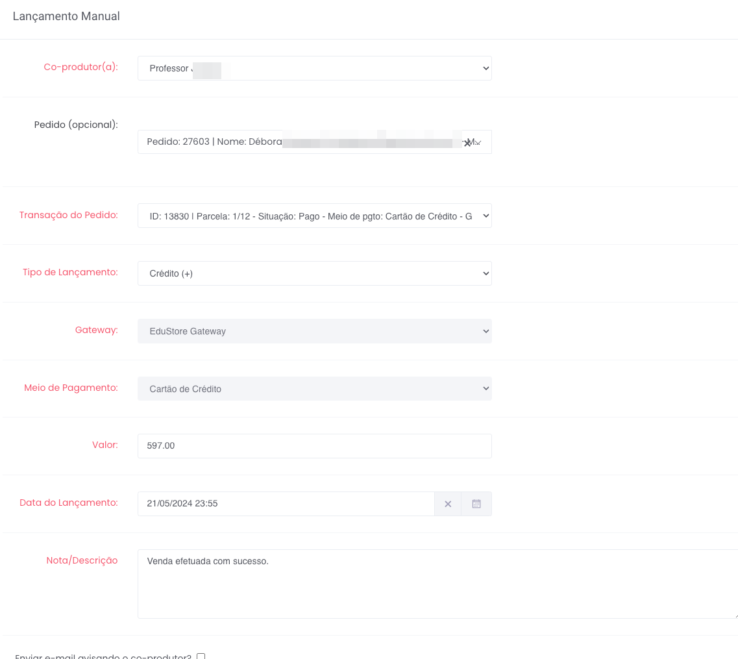The height and width of the screenshot is (659, 738).
Task: Open the calendar date picker icon
Action: [476, 504]
